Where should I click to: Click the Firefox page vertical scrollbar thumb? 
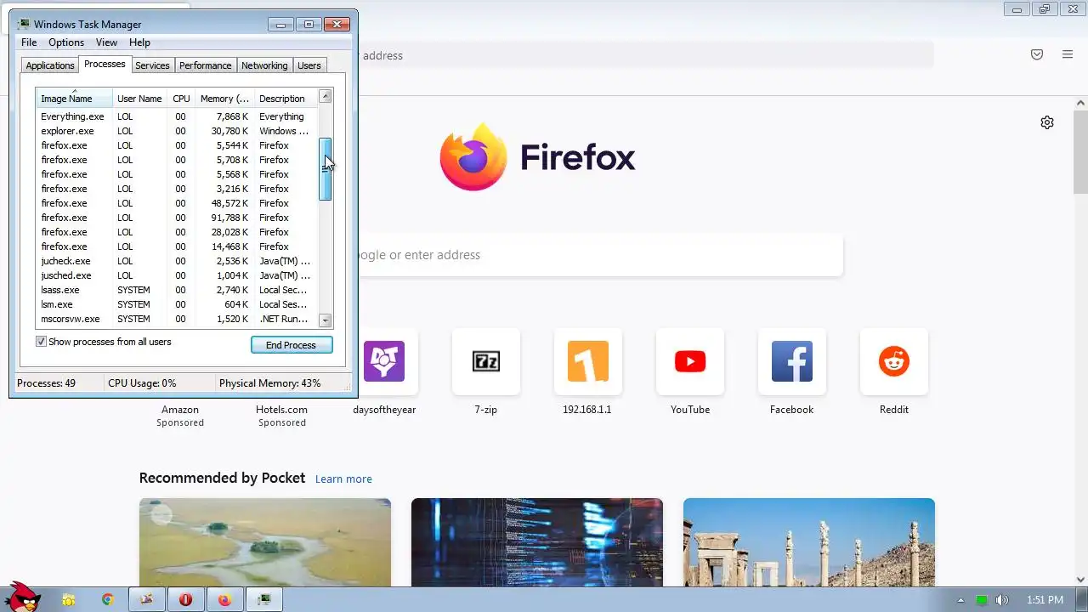[x=1080, y=151]
